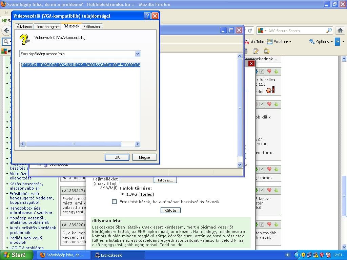The width and height of the screenshot is (347, 260).
Task: Select the PCI\VEN_1039 device instance entry
Action: click(x=81, y=65)
